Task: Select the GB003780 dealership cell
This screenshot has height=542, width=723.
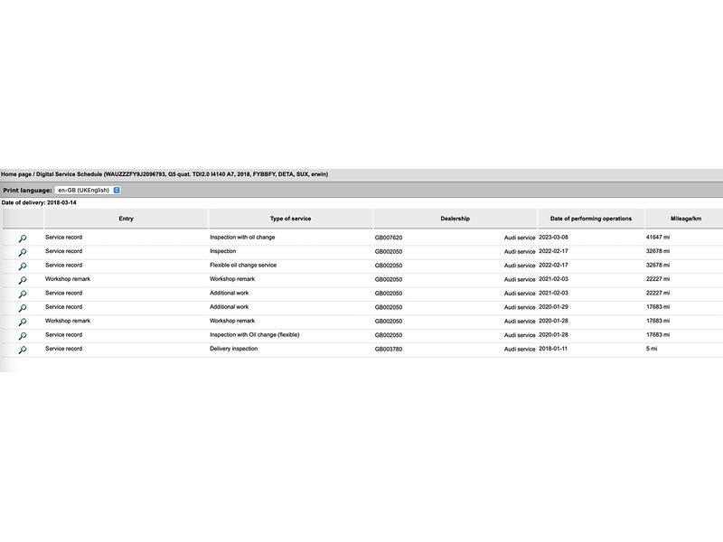Action: [x=390, y=349]
